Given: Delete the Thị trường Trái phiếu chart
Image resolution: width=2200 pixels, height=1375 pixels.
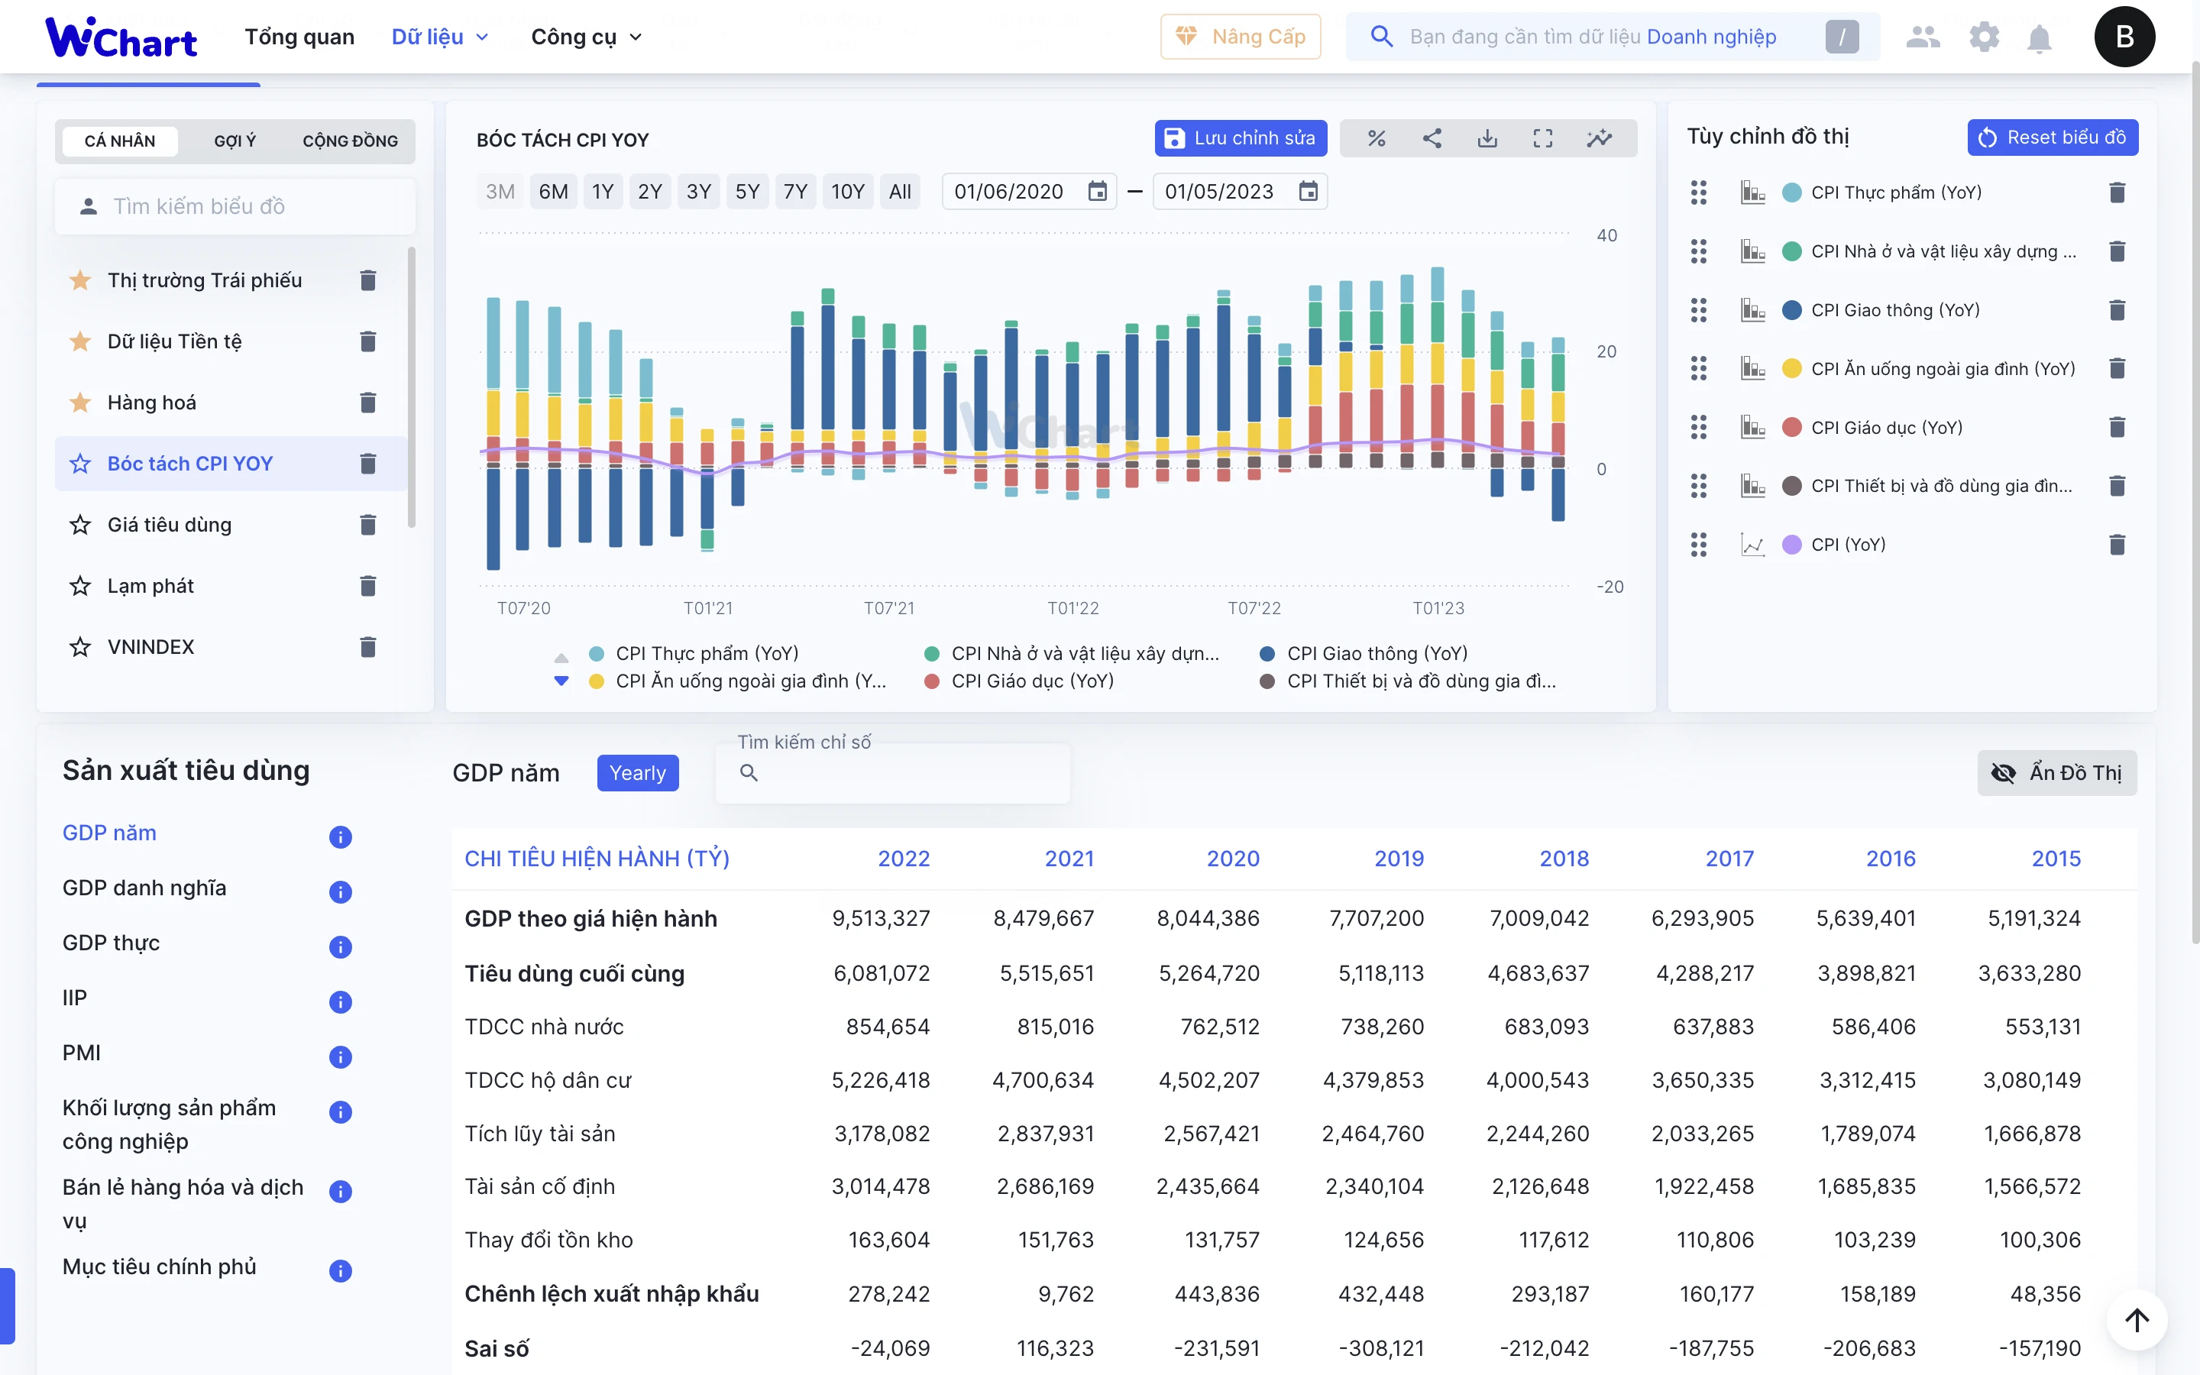Looking at the screenshot, I should [368, 280].
